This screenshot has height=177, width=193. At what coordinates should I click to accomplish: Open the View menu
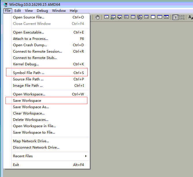pyautogui.click(x=29, y=11)
